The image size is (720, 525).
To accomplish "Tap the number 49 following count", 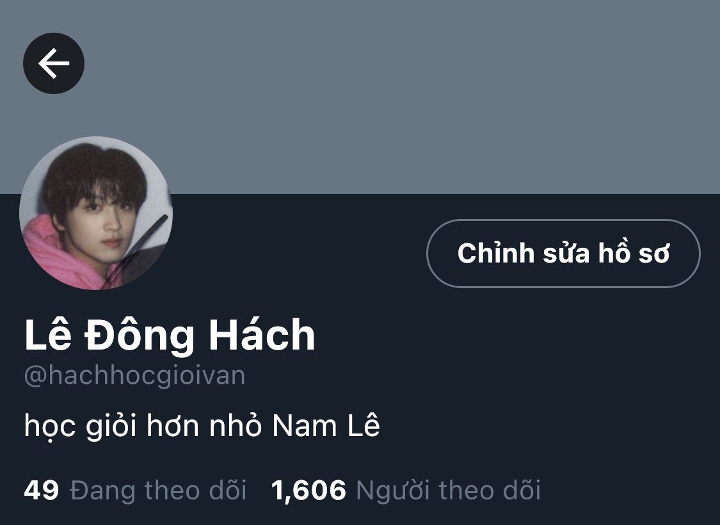I will coord(42,490).
